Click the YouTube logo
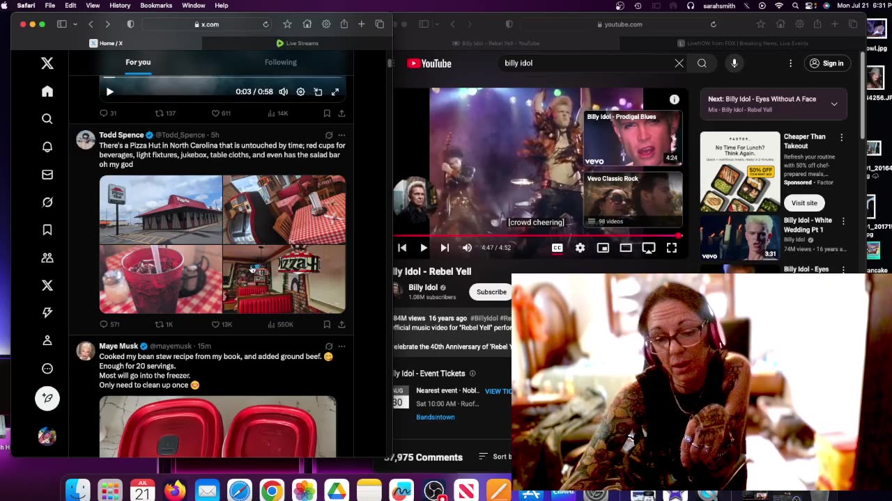The width and height of the screenshot is (892, 501). [x=429, y=63]
